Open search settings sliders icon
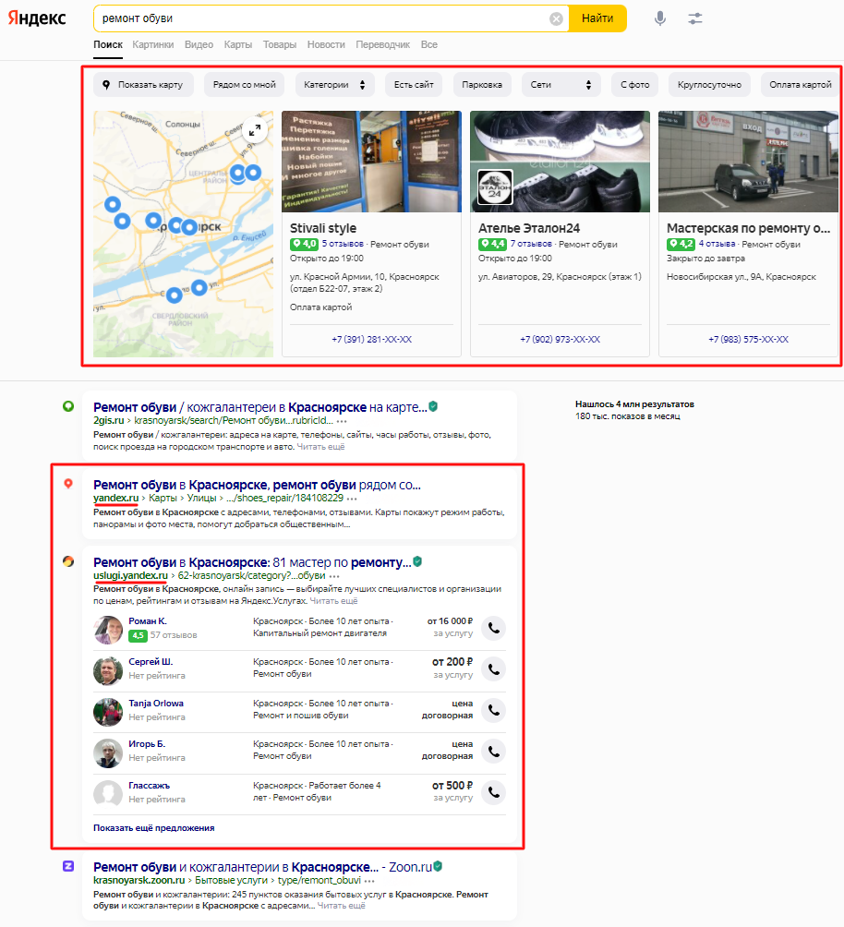 695,18
